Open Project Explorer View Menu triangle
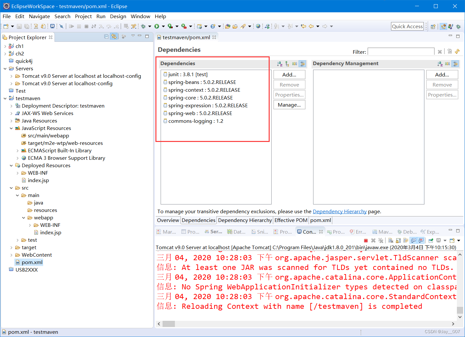 click(x=133, y=36)
